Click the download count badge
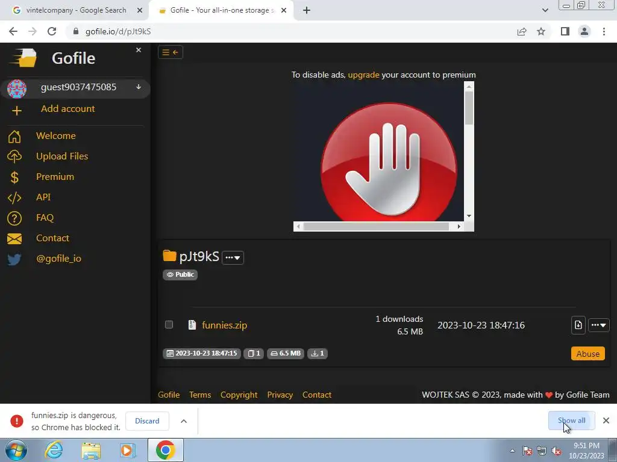Image resolution: width=617 pixels, height=462 pixels. click(x=317, y=353)
